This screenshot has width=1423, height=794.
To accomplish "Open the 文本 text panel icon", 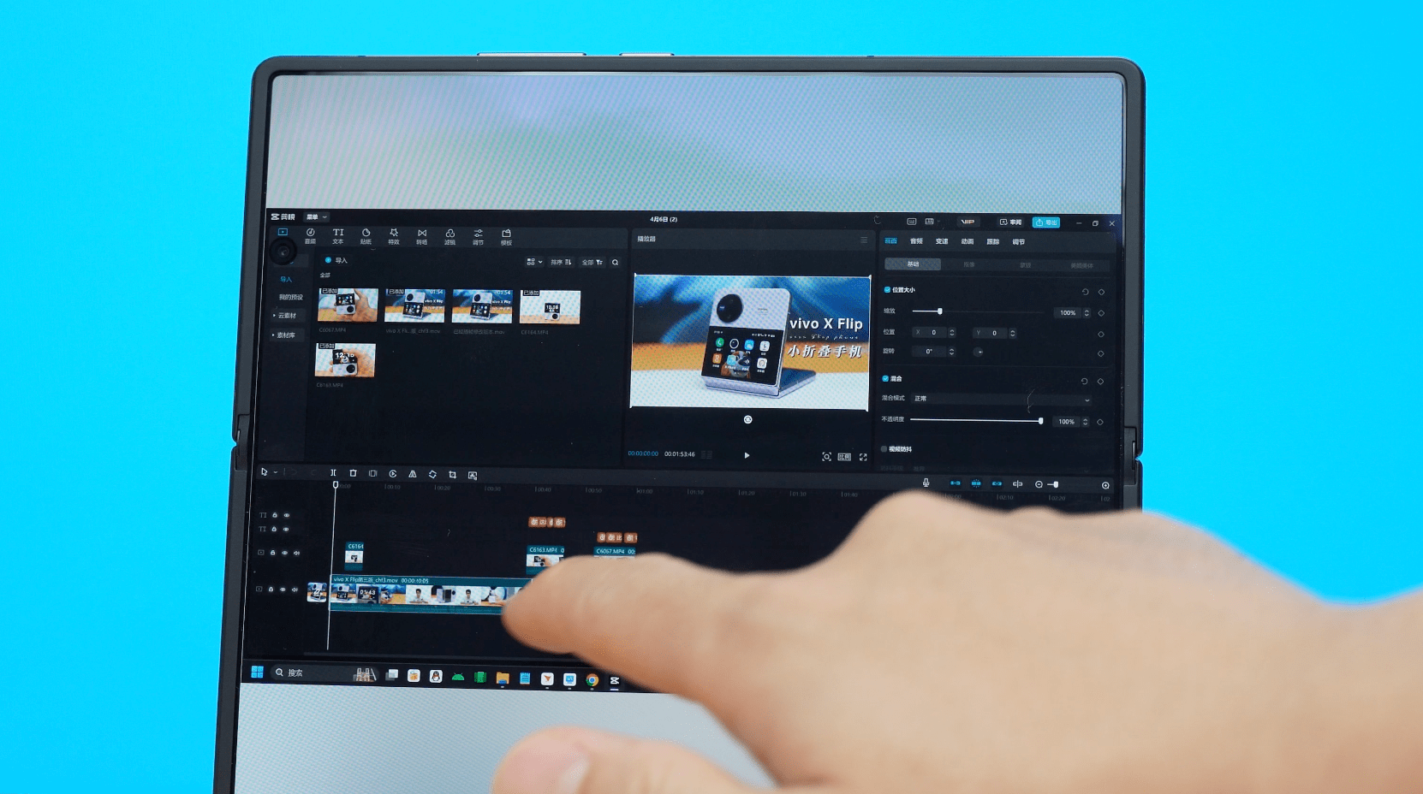I will [338, 235].
